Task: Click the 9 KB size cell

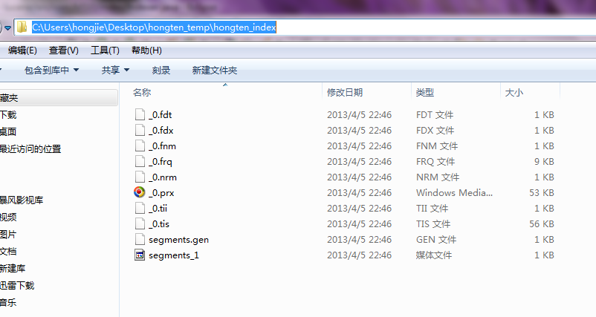Action: click(x=544, y=161)
